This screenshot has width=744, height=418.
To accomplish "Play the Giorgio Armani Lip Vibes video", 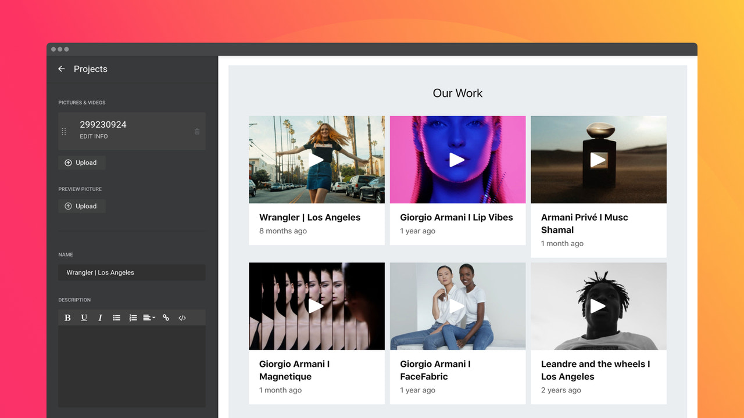I will pyautogui.click(x=457, y=160).
